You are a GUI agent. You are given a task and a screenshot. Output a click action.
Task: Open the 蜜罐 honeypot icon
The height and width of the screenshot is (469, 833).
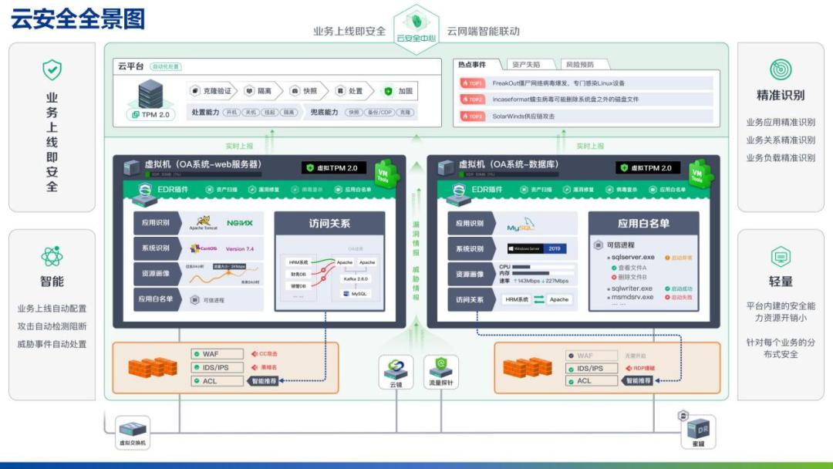pyautogui.click(x=697, y=428)
